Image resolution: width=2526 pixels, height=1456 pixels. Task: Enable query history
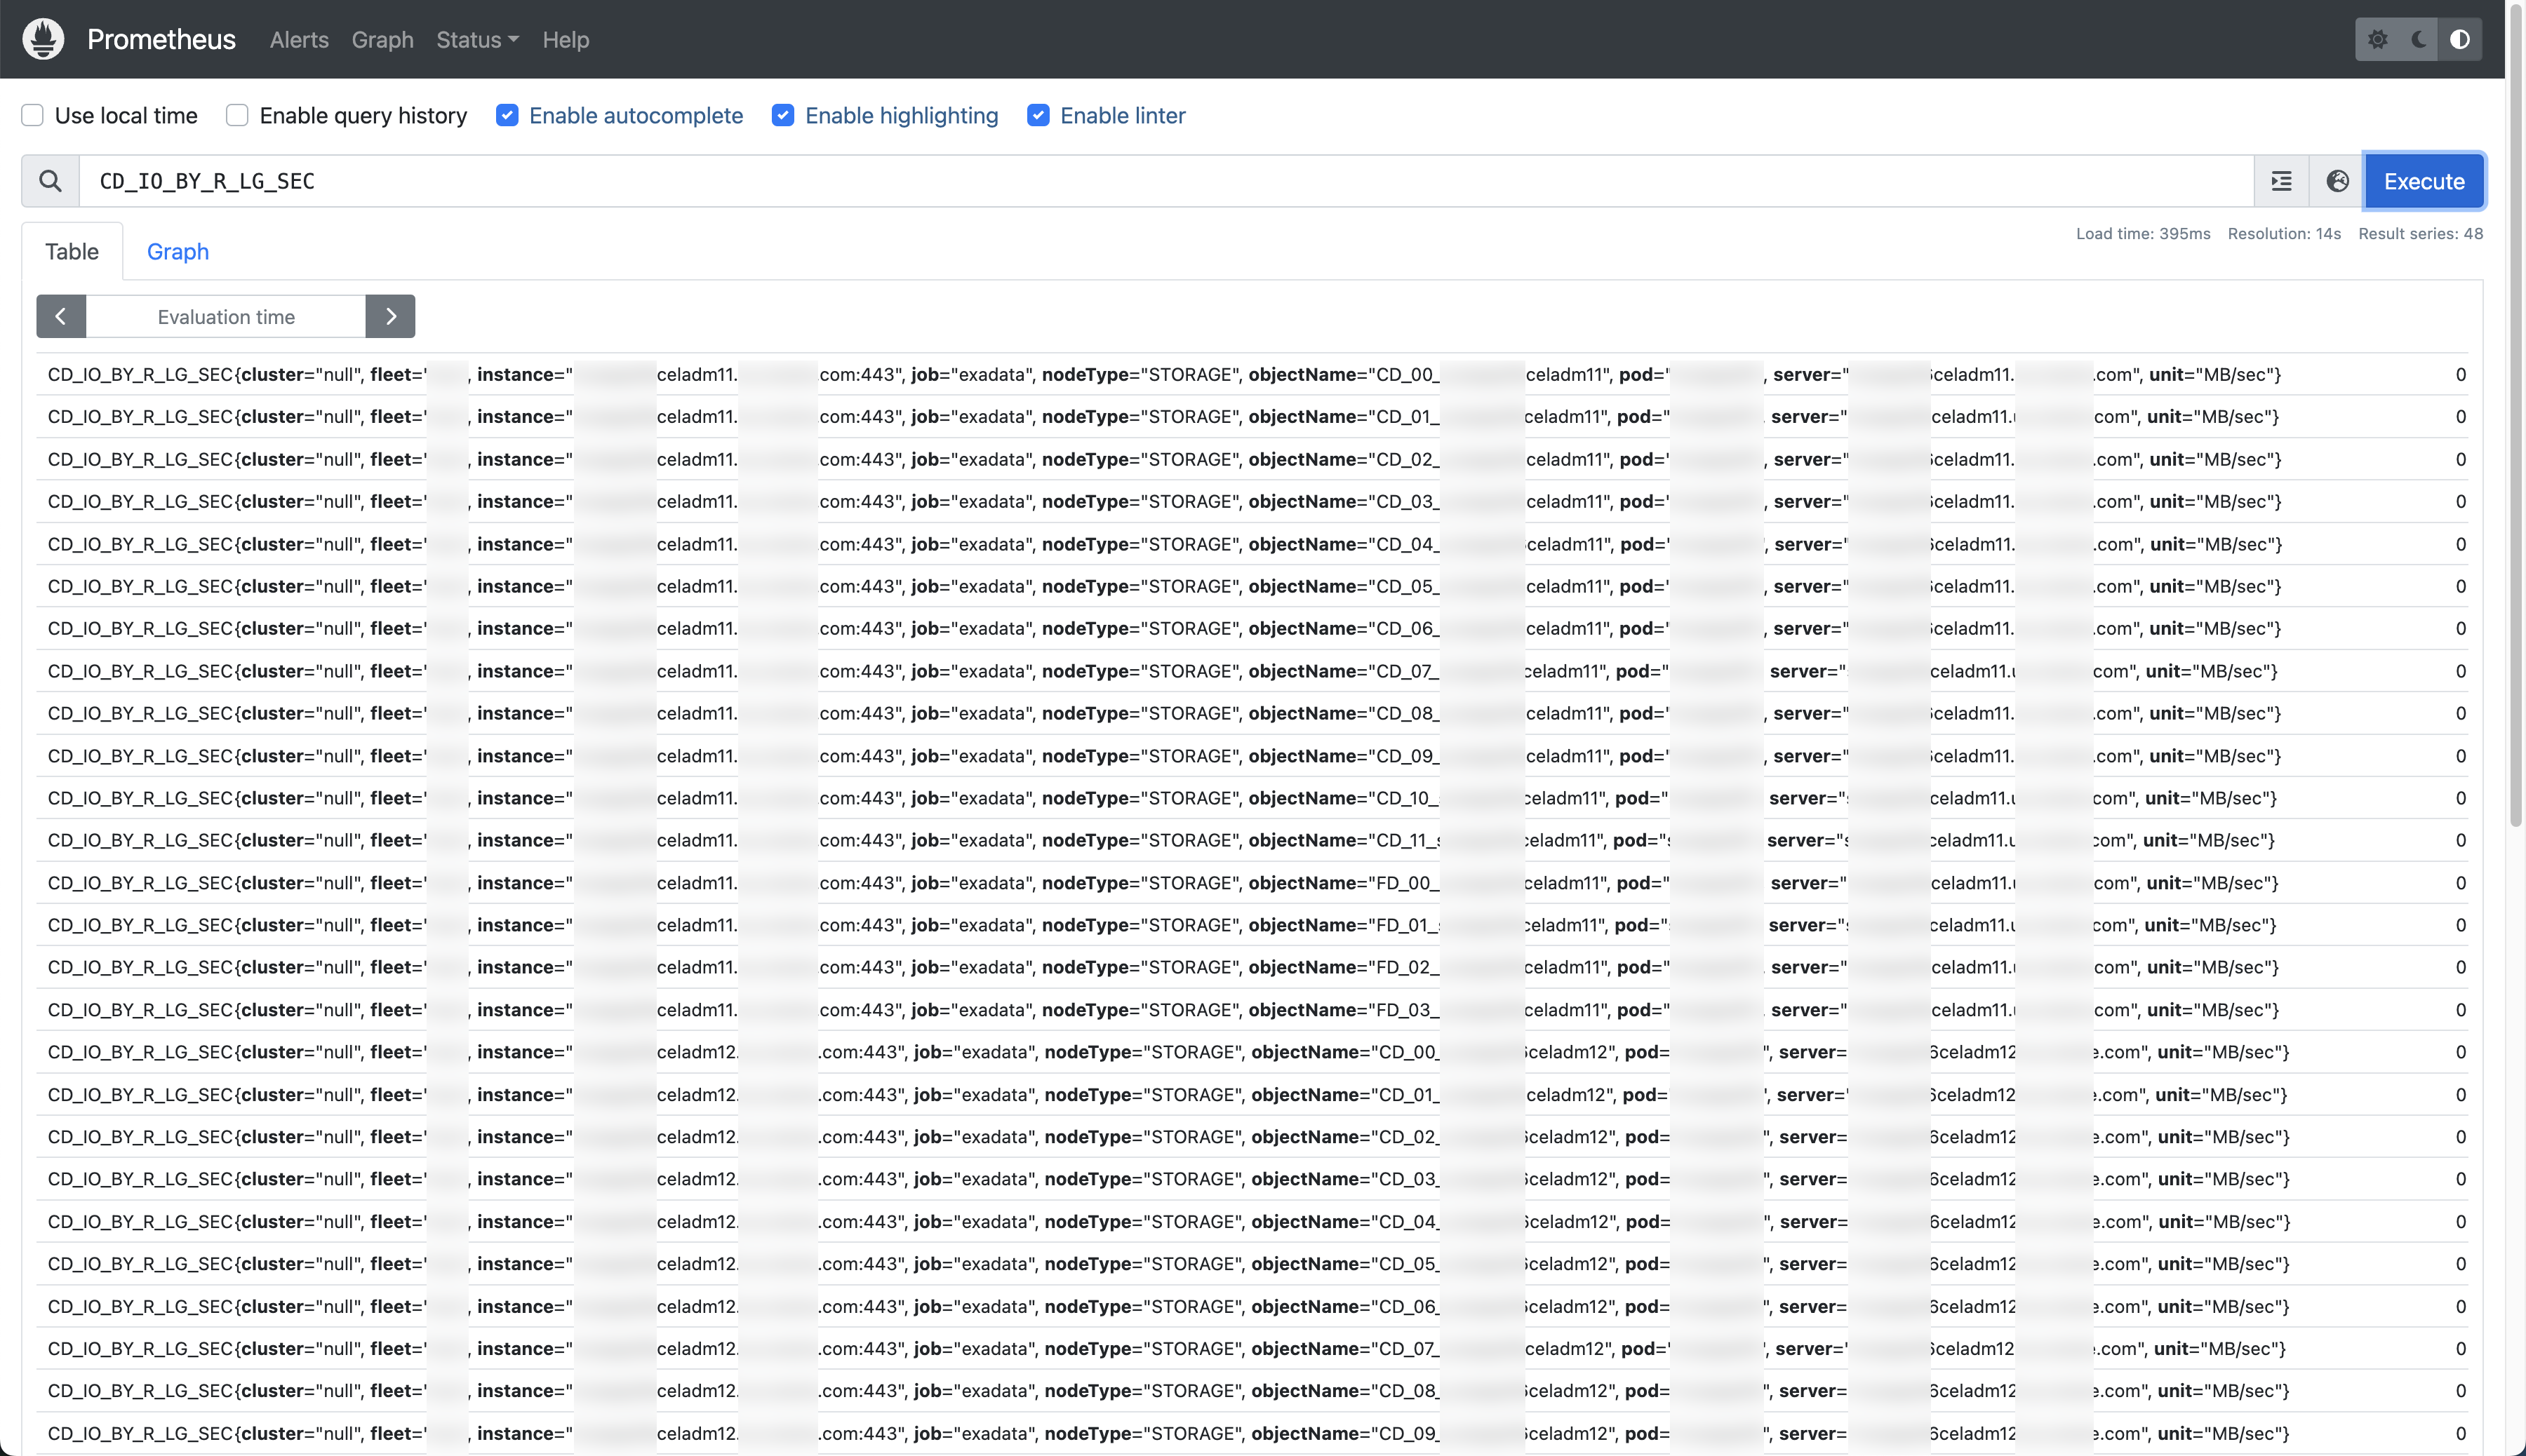tap(236, 115)
